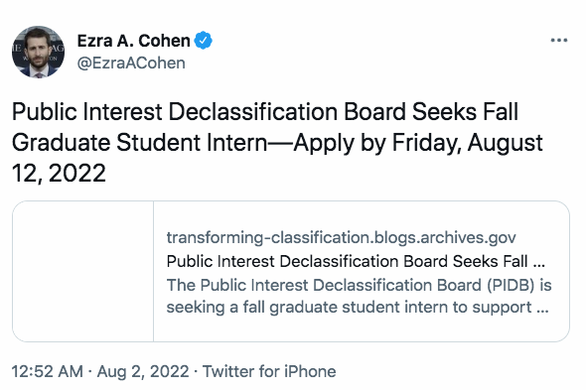The height and width of the screenshot is (390, 586).
Task: Click the word 'August' in the tweet text
Action: (x=505, y=143)
